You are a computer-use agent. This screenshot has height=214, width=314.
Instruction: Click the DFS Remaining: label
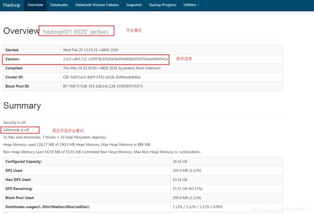click(19, 189)
